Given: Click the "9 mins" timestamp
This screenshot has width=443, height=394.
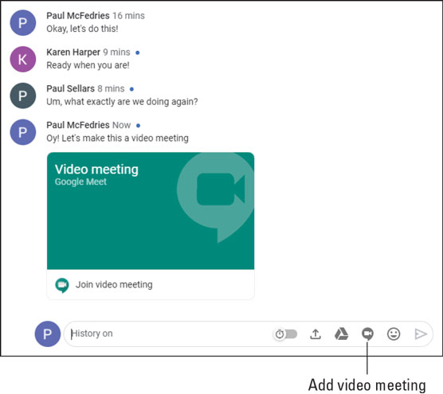Looking at the screenshot, I should 116,53.
